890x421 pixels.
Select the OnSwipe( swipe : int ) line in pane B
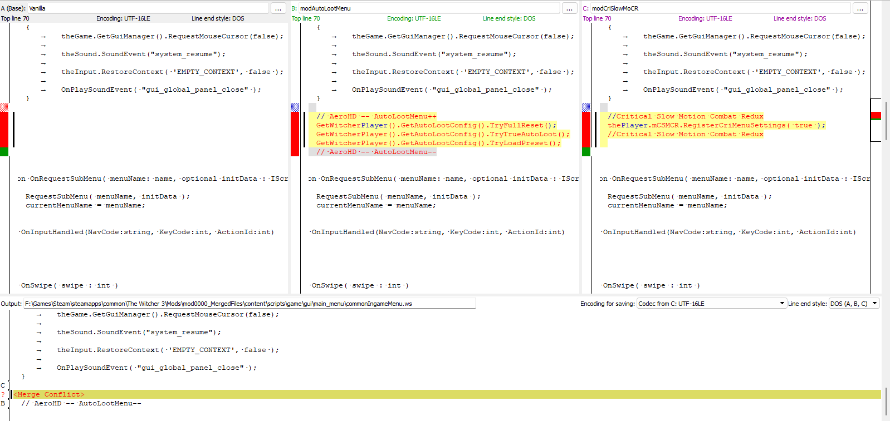(360, 285)
